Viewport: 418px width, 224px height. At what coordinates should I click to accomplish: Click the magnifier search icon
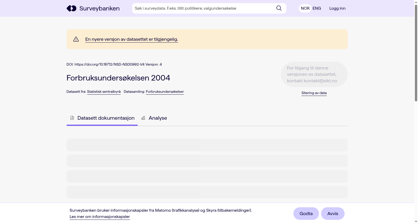279,8
